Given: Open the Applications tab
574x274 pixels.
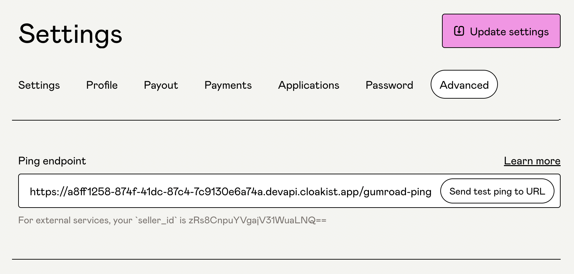Looking at the screenshot, I should pos(309,85).
